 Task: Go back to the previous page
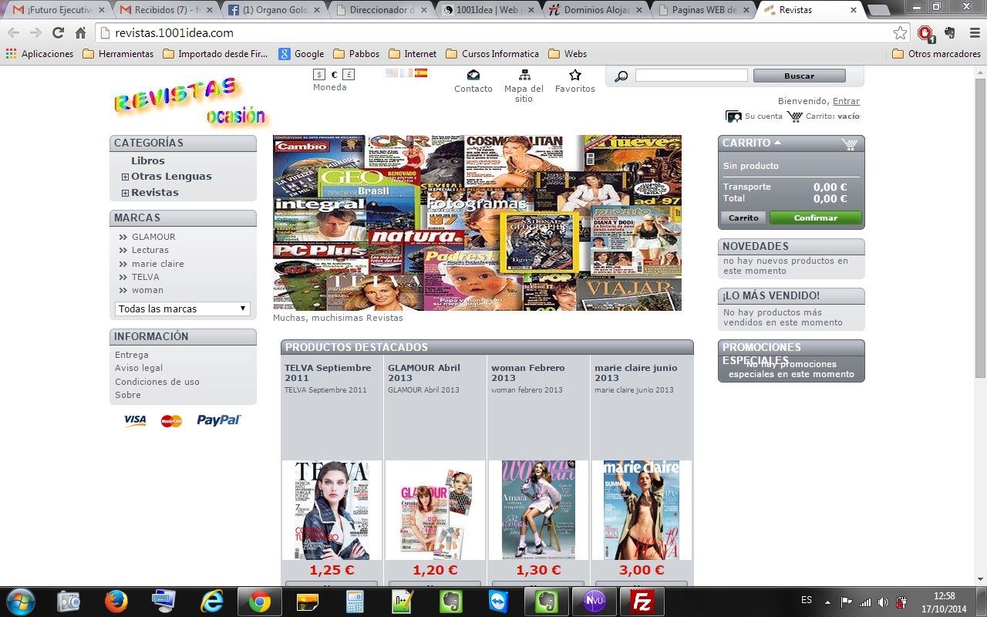coord(13,33)
